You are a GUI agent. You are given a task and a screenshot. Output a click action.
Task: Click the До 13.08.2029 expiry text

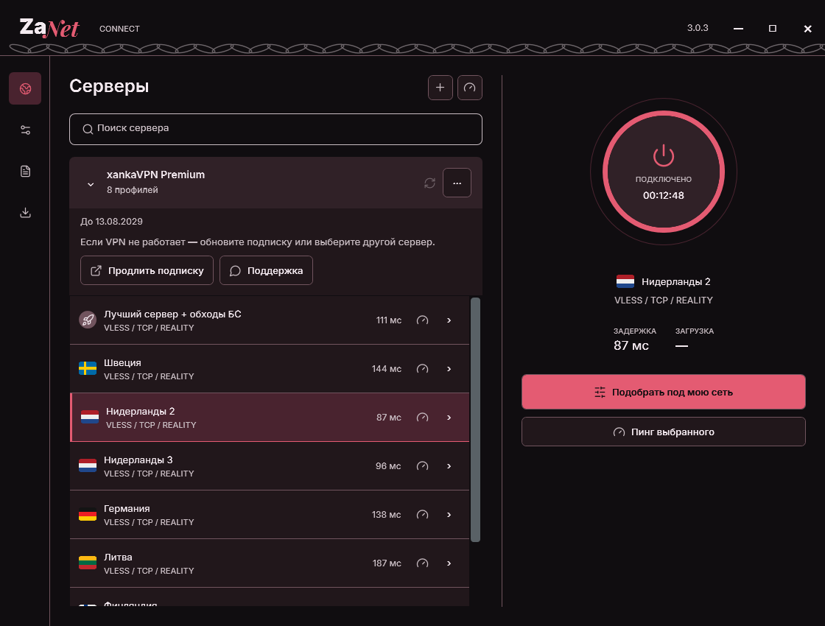[111, 222]
